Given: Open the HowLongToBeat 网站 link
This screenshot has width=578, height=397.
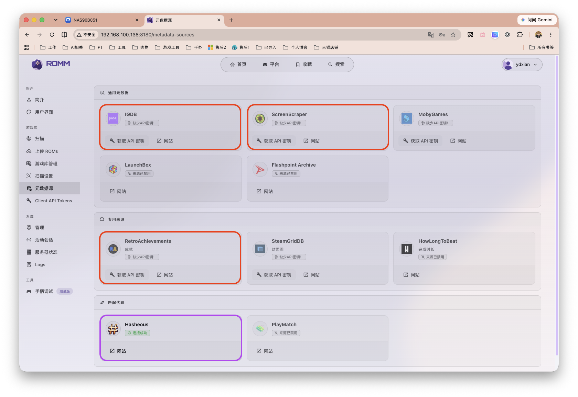Looking at the screenshot, I should coord(411,275).
